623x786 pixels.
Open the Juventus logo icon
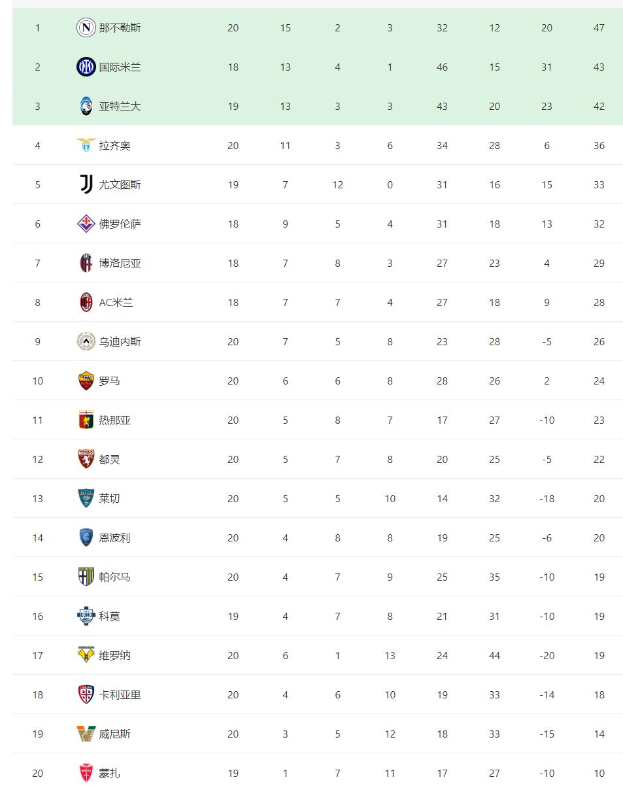(x=86, y=184)
